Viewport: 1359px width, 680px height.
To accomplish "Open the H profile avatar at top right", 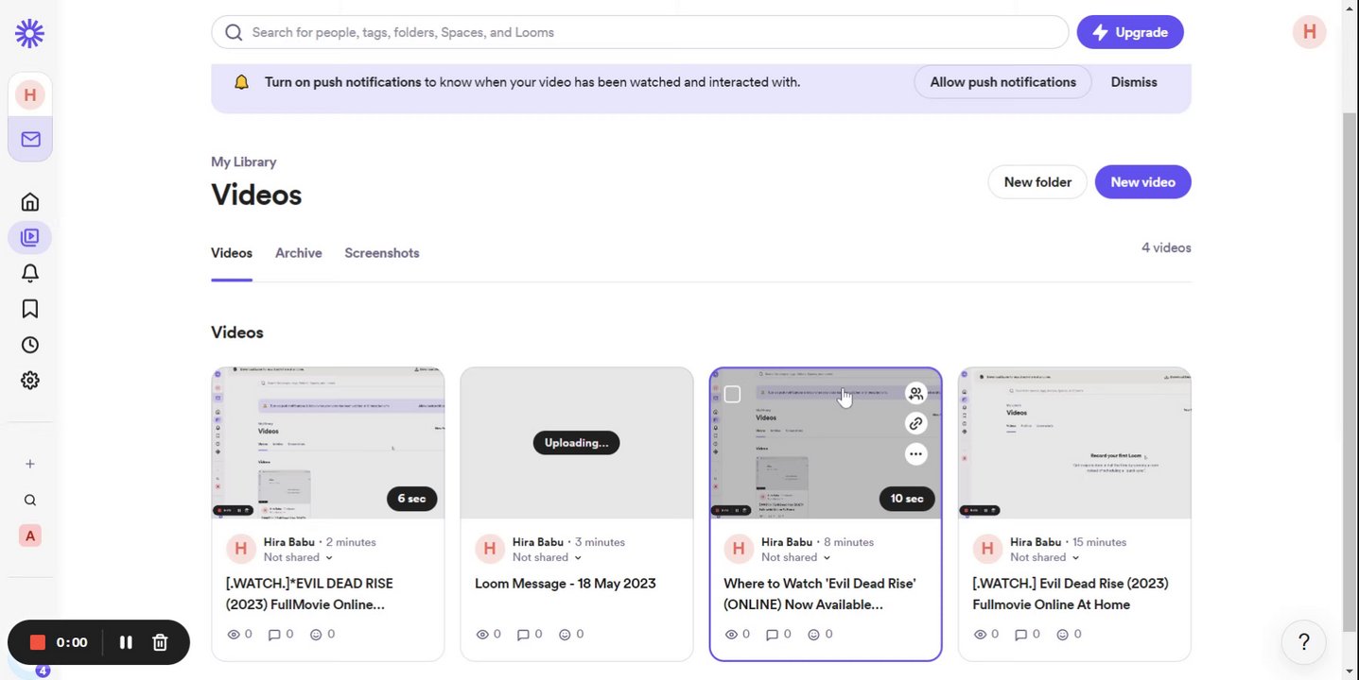I will pos(1309,32).
